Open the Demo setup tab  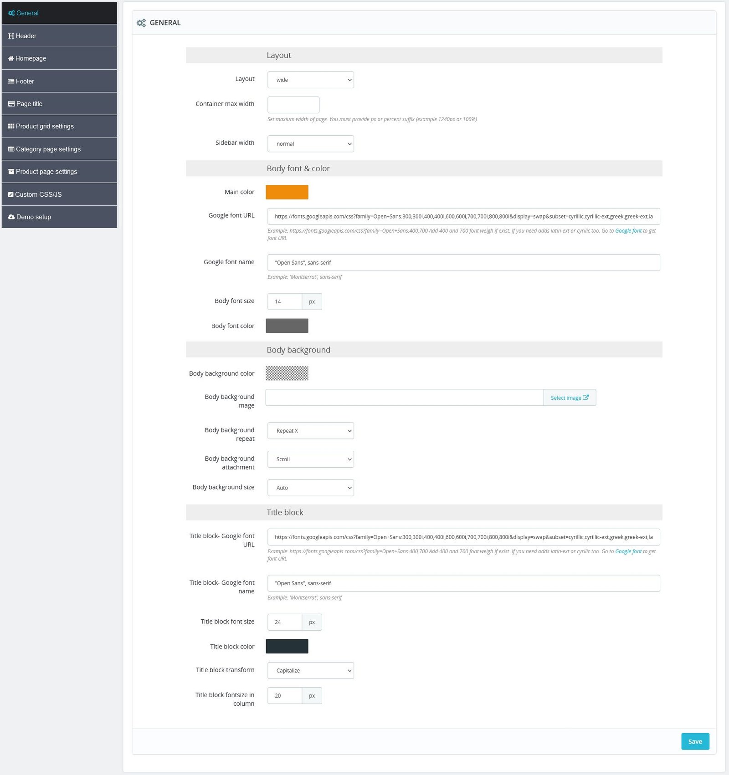(x=59, y=217)
